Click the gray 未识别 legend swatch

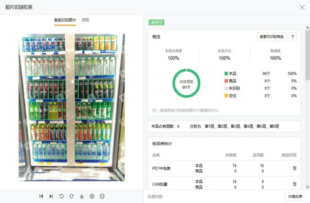(226, 88)
